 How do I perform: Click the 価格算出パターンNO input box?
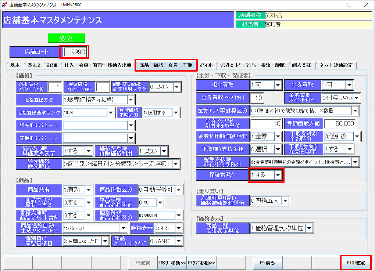54,87
